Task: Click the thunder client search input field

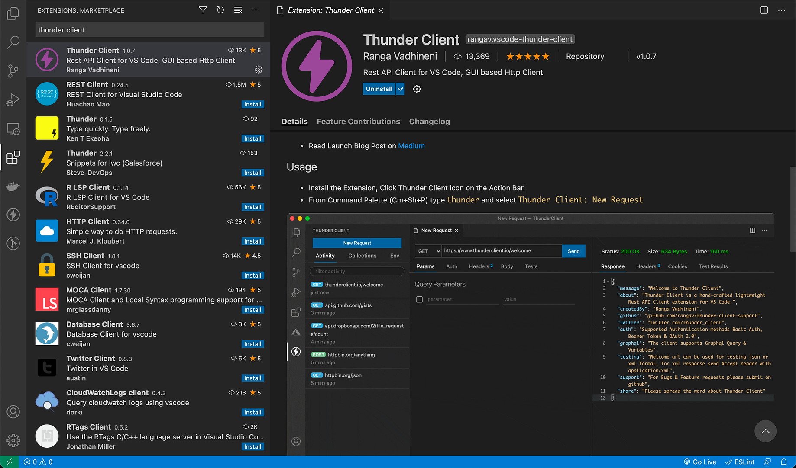Action: (x=149, y=29)
